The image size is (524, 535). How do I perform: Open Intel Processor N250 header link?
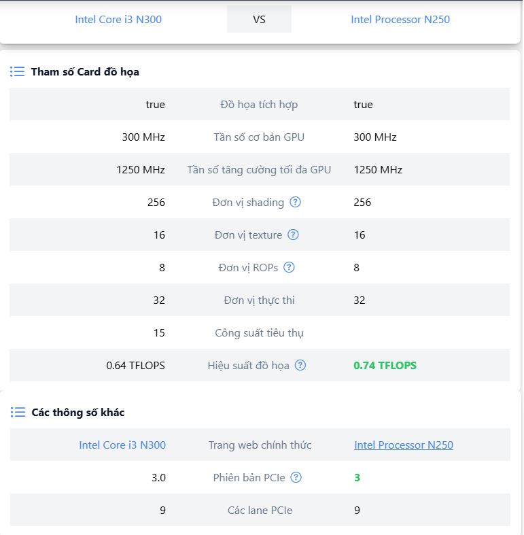click(400, 19)
